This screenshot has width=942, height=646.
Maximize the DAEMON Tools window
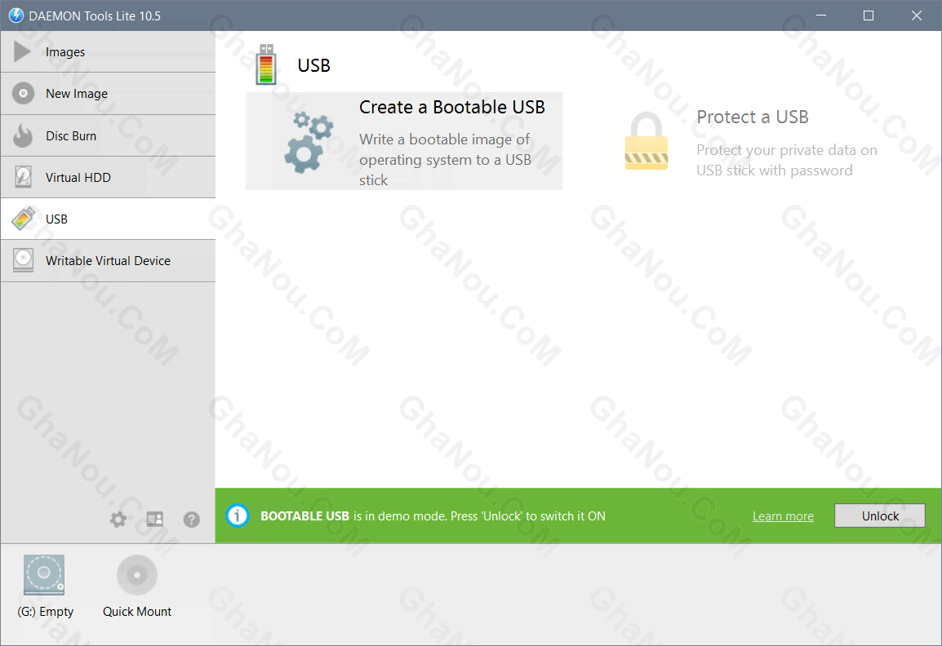(x=868, y=15)
